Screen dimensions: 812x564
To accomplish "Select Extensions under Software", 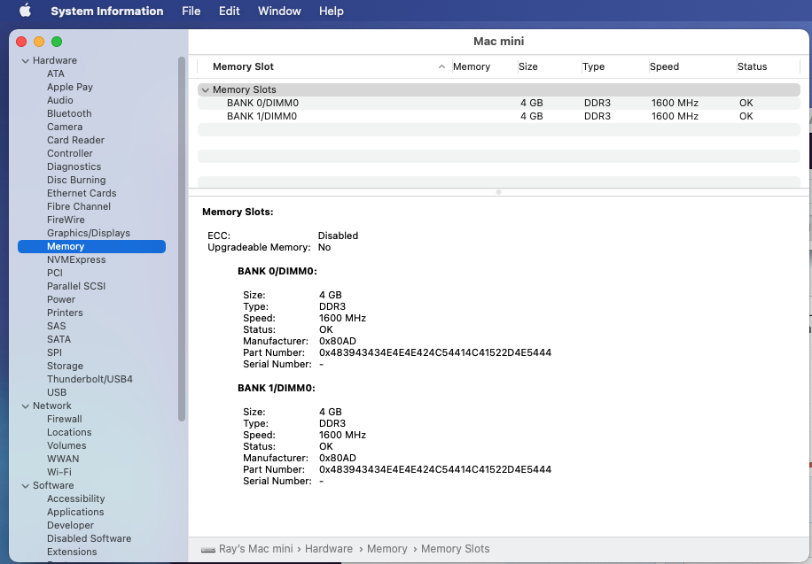I will tap(72, 552).
